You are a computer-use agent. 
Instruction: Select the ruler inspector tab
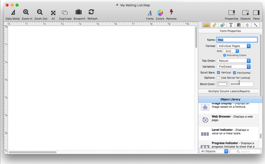[x=215, y=25]
